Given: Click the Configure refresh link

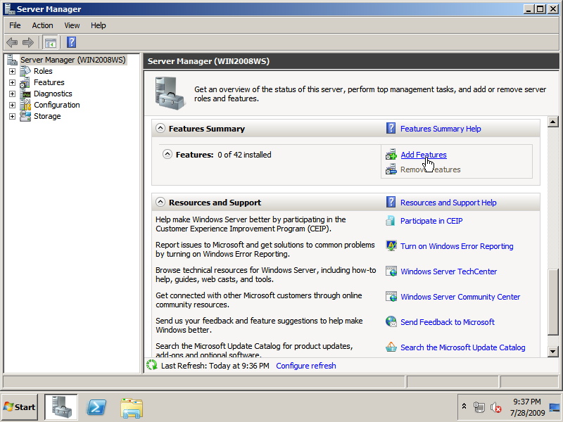Looking at the screenshot, I should (306, 366).
